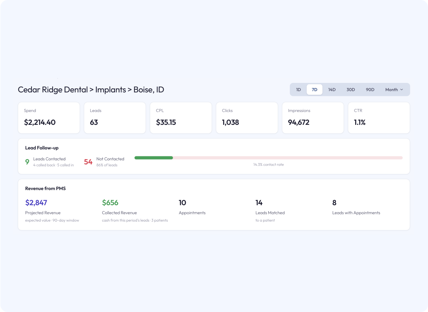
Task: Click the green number 9 Leads Contacted
Action: 27,162
